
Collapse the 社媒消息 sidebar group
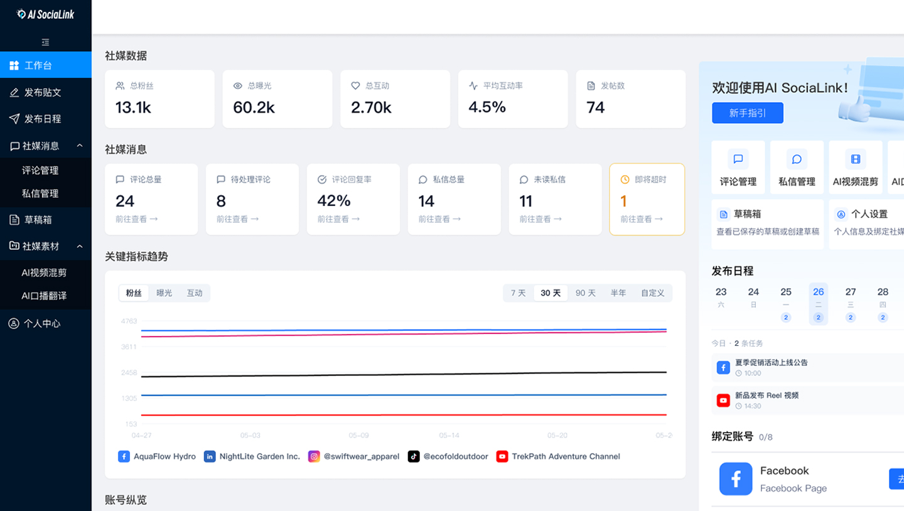click(x=80, y=146)
